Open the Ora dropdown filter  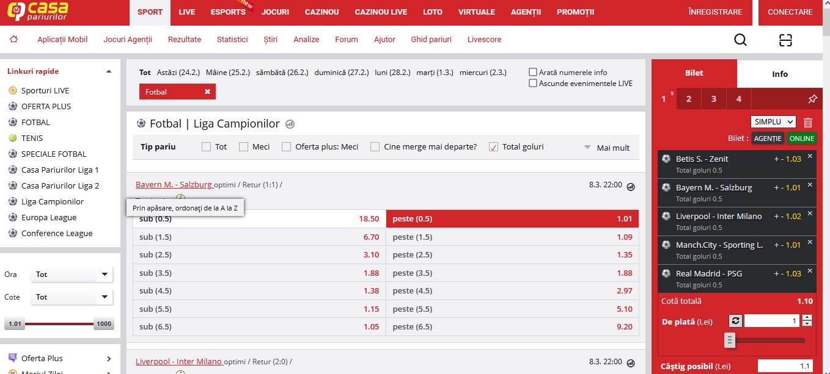tap(72, 275)
